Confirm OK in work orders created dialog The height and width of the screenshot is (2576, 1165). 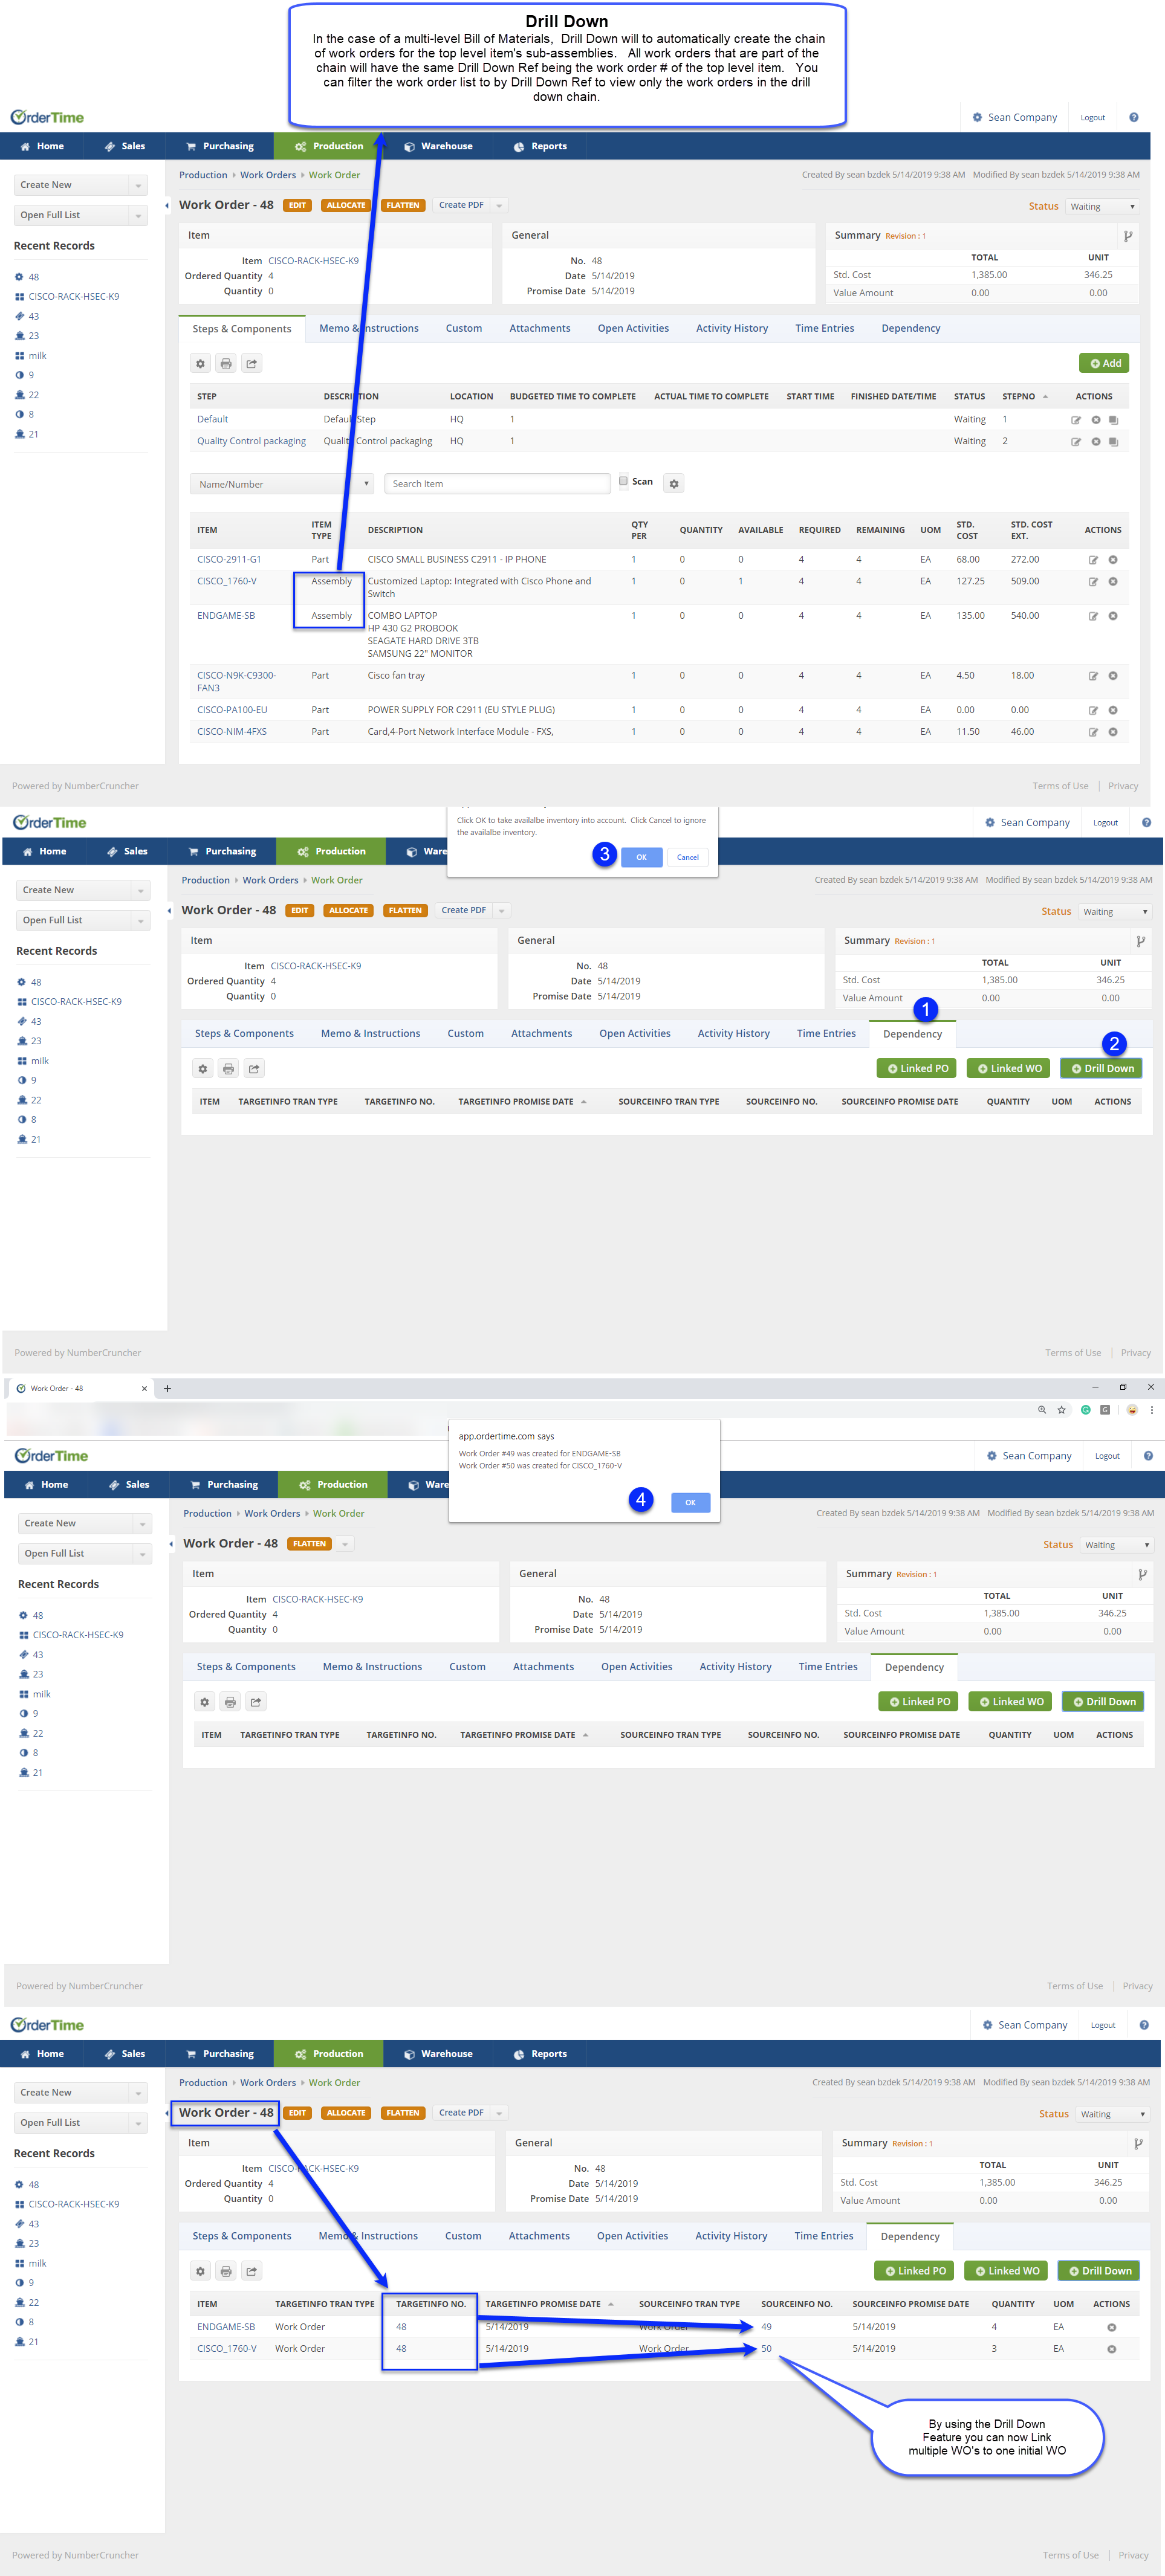pyautogui.click(x=690, y=1502)
